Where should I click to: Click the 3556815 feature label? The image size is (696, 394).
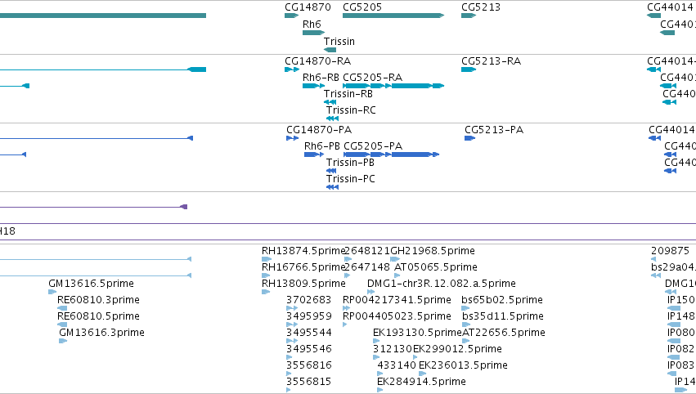pyautogui.click(x=308, y=383)
